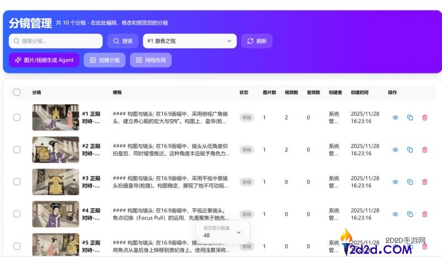This screenshot has width=442, height=257.
Task: View storyboard #4 with the eye icon
Action: pyautogui.click(x=396, y=214)
